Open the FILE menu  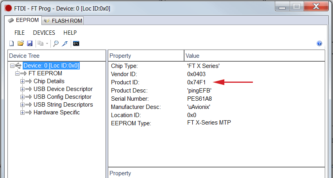20,33
